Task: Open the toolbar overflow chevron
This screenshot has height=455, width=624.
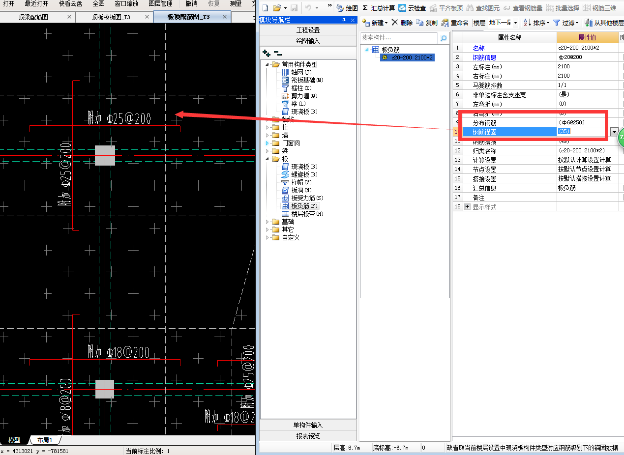Action: (329, 6)
